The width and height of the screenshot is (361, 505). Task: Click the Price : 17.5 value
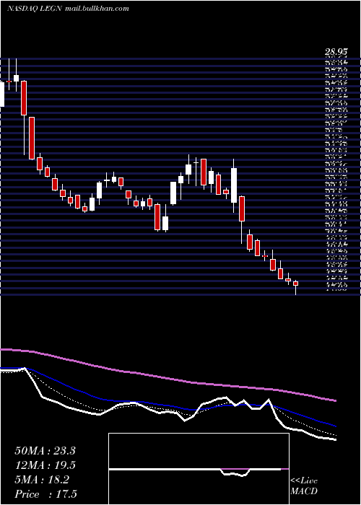tap(45, 494)
